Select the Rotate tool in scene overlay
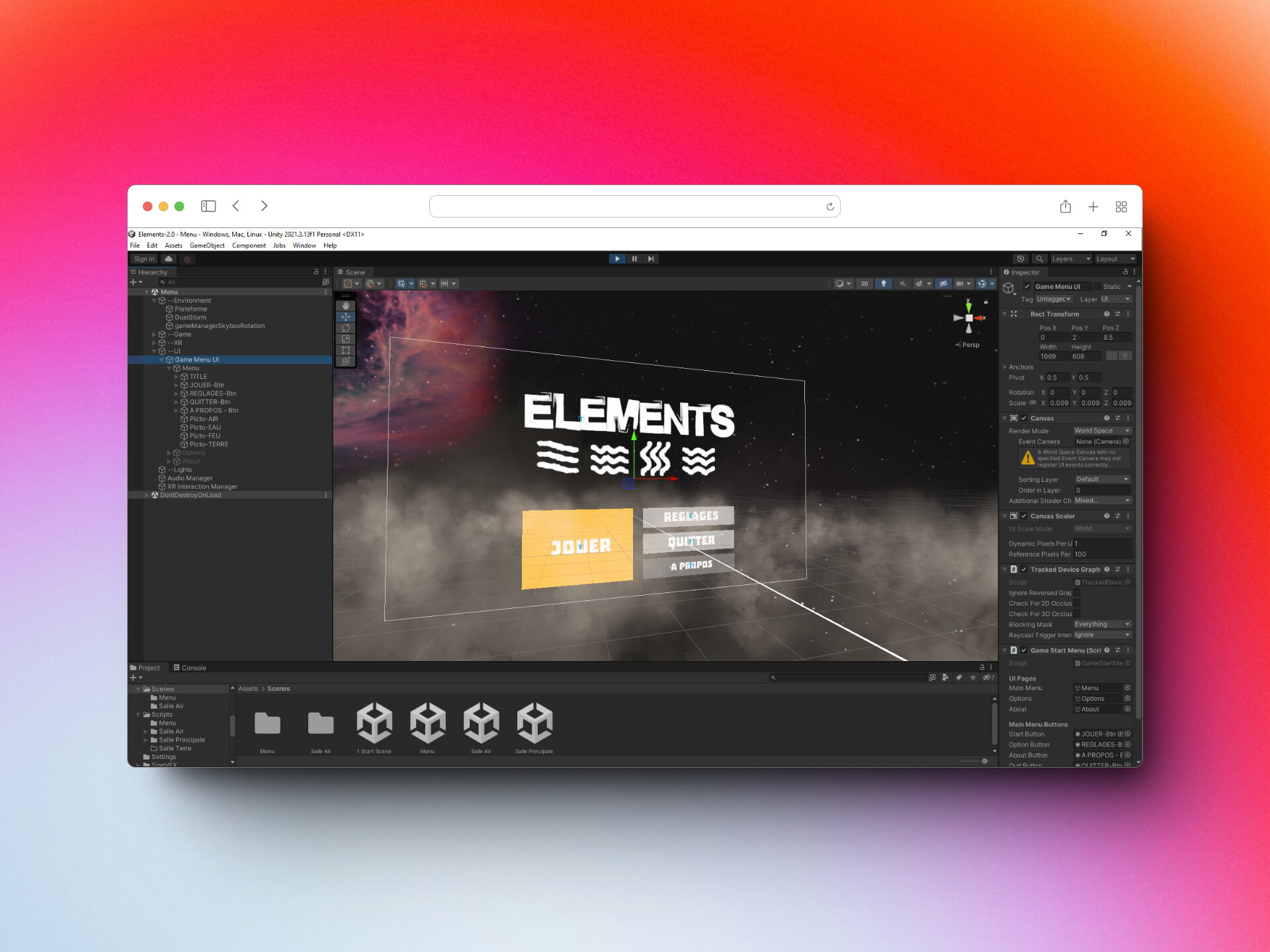This screenshot has width=1270, height=952. pos(345,328)
